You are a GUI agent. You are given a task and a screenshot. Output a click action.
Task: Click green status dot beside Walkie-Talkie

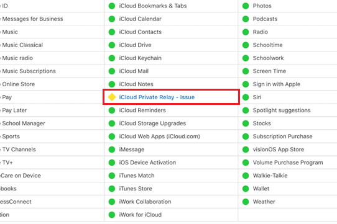pos(246,176)
